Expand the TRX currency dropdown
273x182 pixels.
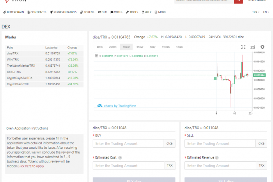[255, 12]
